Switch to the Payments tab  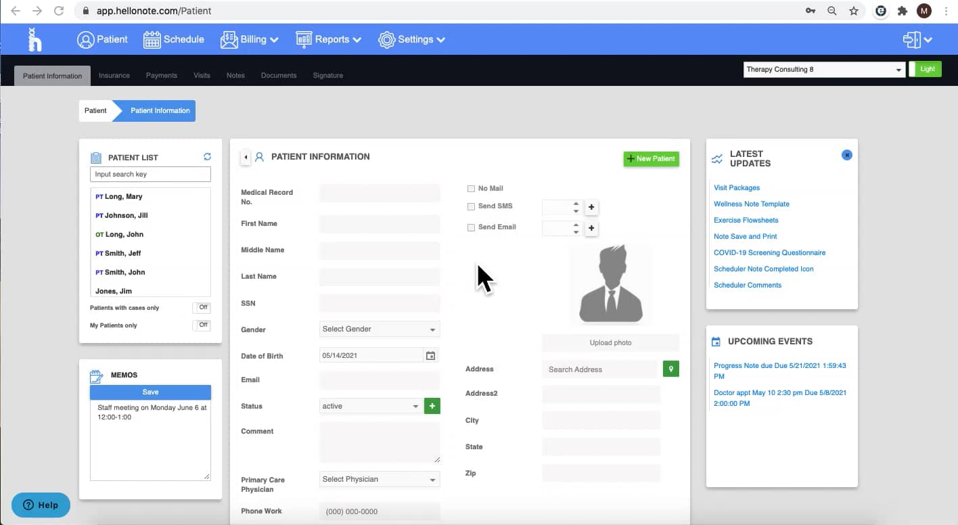(162, 76)
